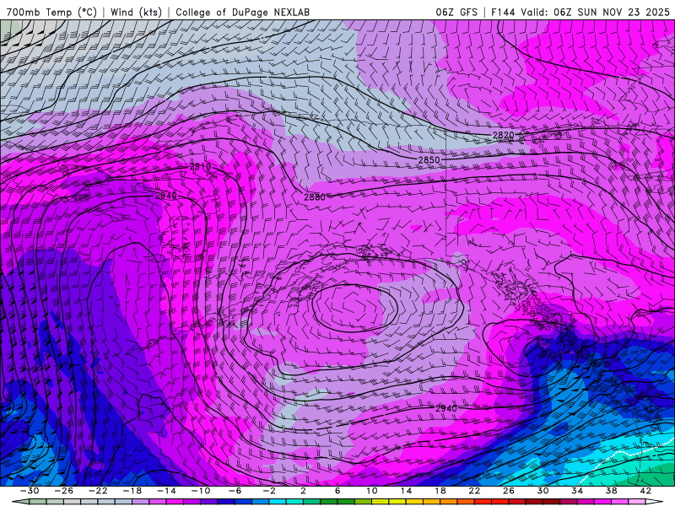The image size is (675, 506).
Task: Select the "26" colorbar tick label
Action: click(x=509, y=491)
